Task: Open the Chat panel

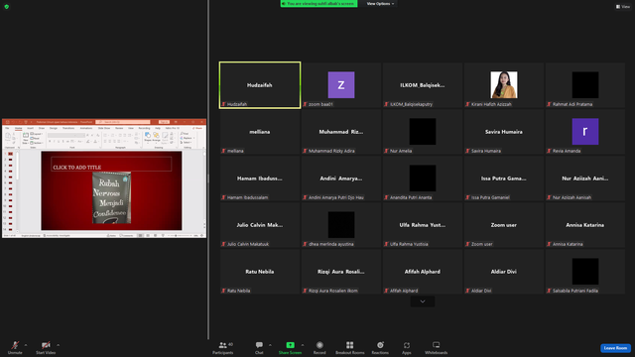Action: click(259, 347)
